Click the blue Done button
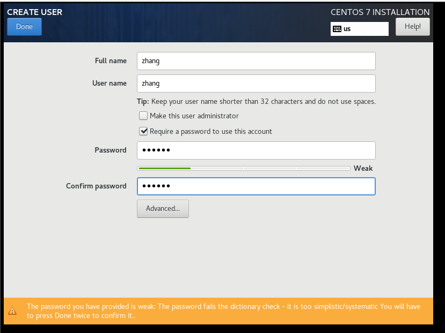The width and height of the screenshot is (445, 333). [24, 27]
